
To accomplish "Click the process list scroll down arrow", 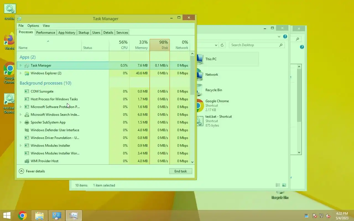I will coord(192,162).
